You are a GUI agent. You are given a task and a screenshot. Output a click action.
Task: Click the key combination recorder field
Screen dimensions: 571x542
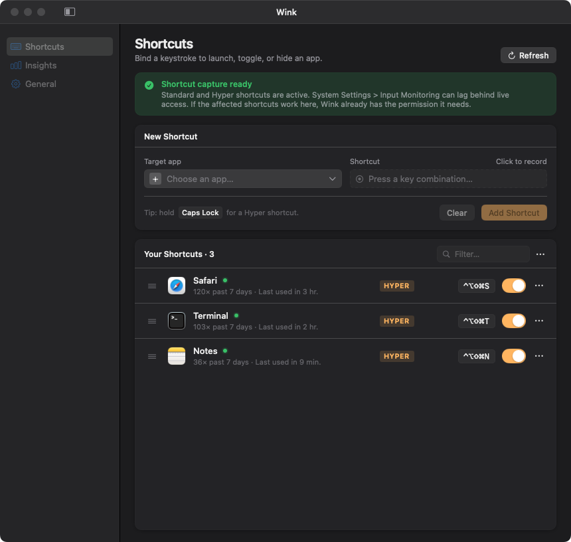pyautogui.click(x=448, y=179)
